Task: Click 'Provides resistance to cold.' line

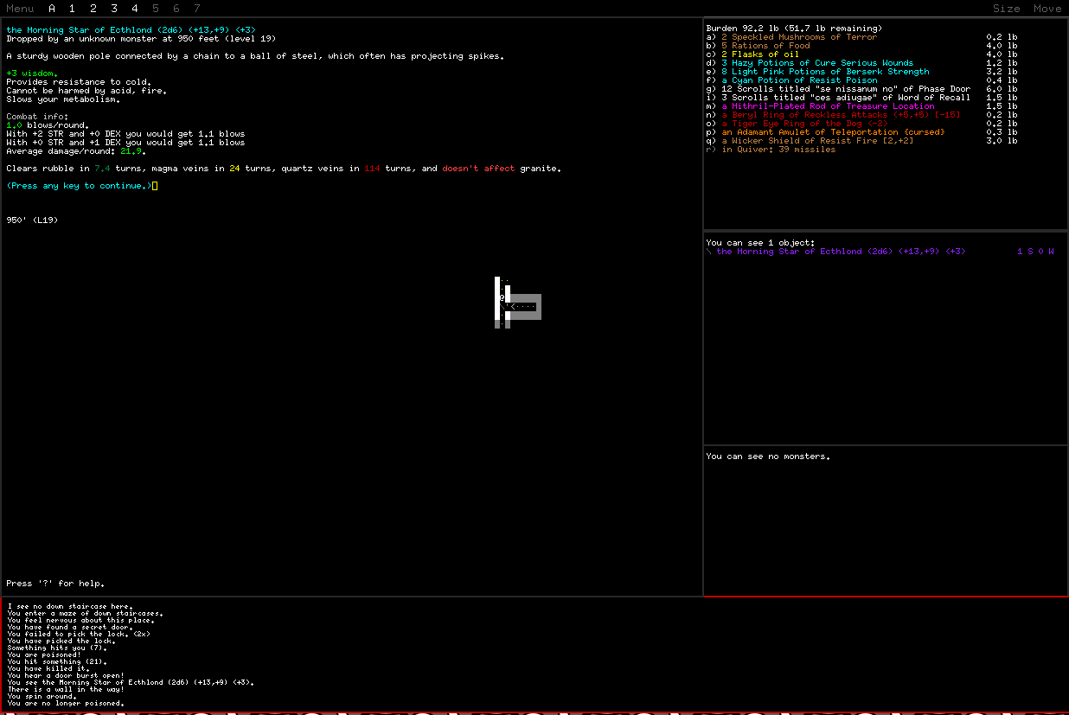Action: click(79, 82)
